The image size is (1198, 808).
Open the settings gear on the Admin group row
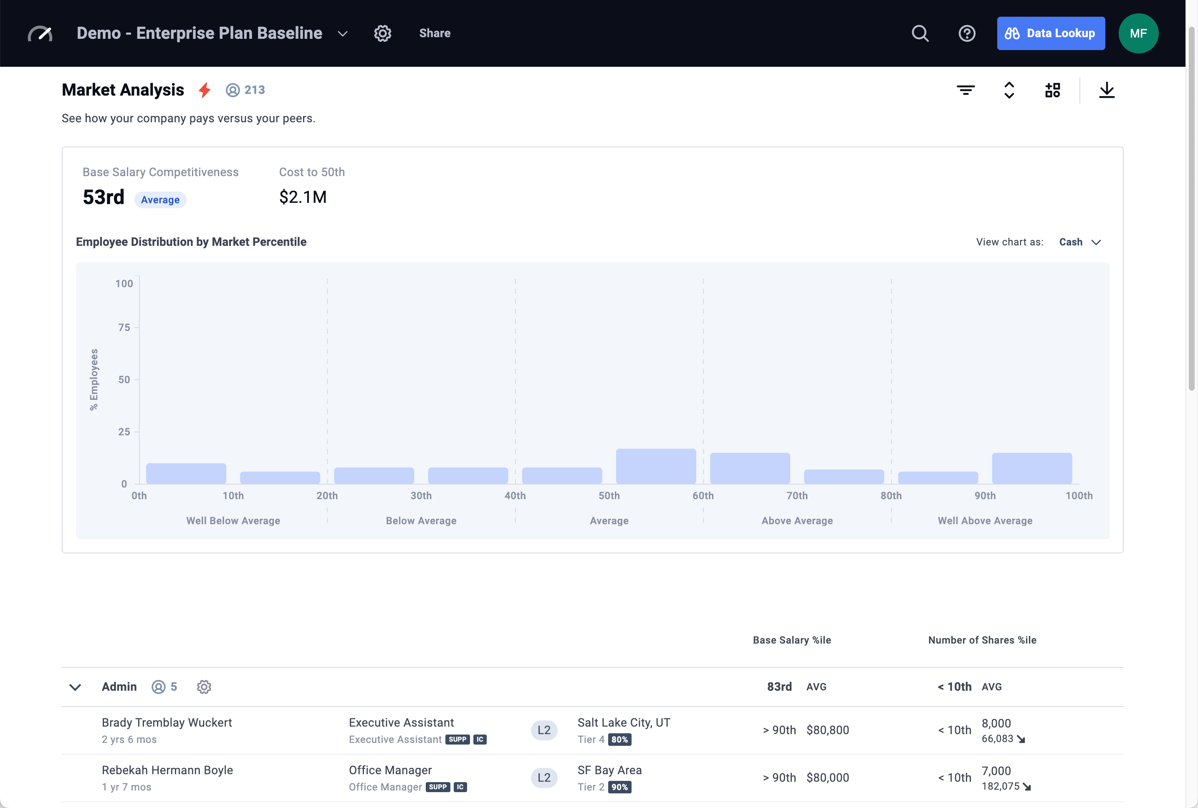tap(204, 687)
